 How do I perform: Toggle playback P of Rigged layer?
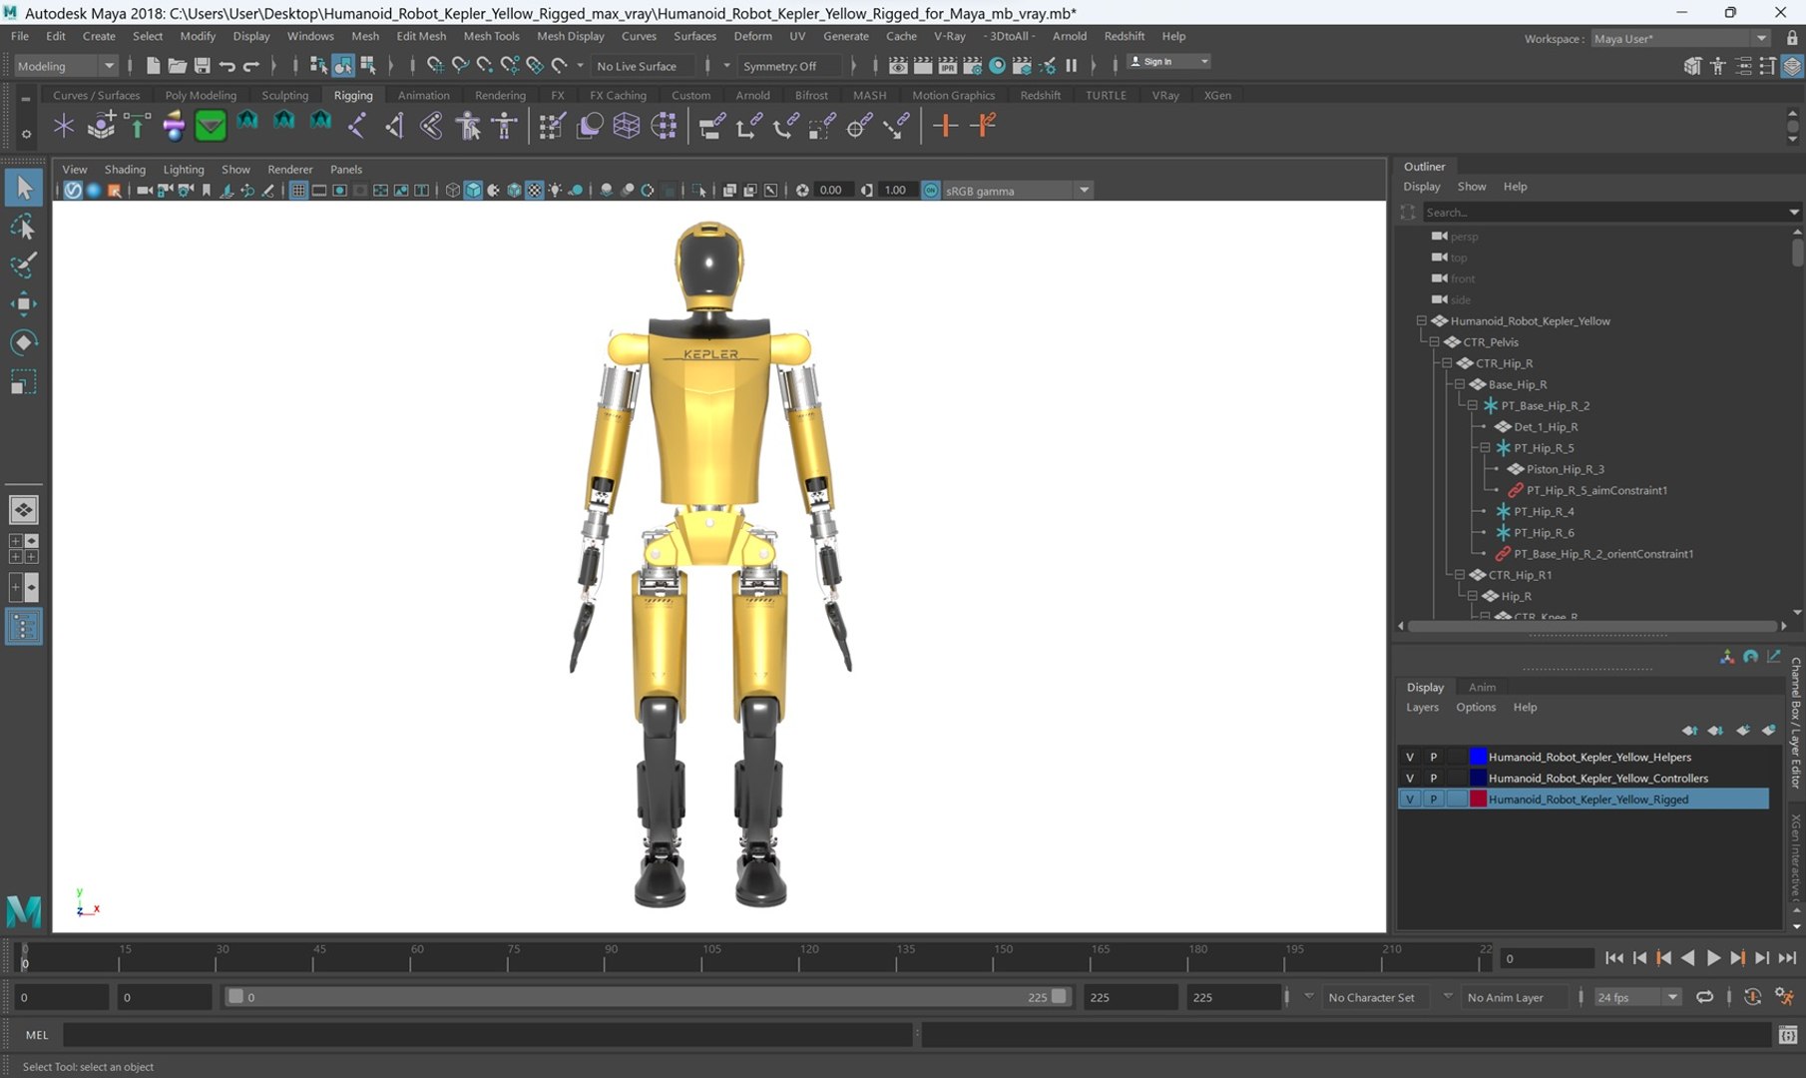1434,799
